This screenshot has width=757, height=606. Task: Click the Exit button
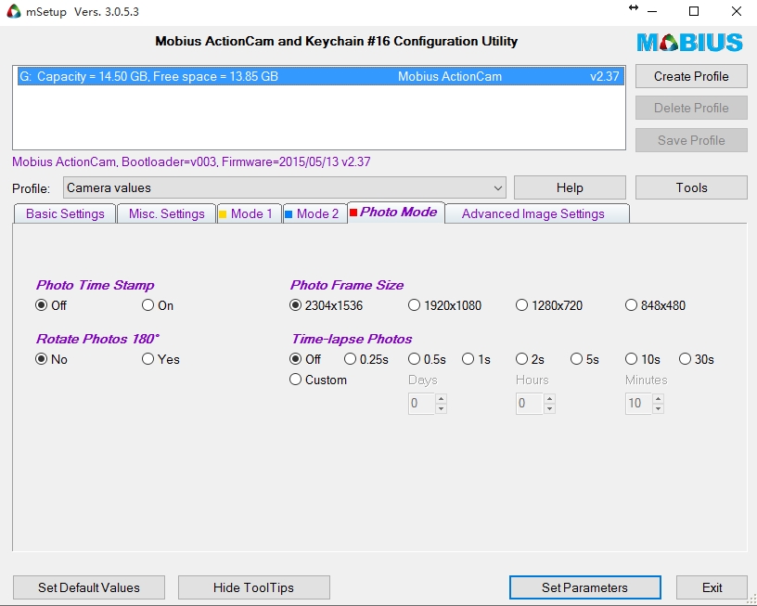coord(712,587)
